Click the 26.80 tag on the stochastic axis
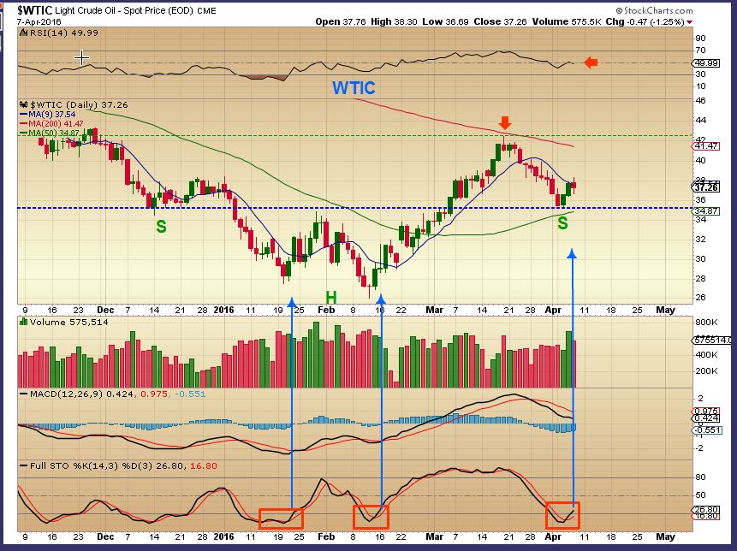Screen dimensions: 737x551 click(x=706, y=510)
